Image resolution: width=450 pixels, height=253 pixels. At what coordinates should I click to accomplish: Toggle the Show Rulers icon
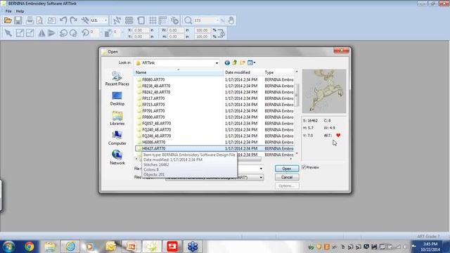click(x=162, y=20)
